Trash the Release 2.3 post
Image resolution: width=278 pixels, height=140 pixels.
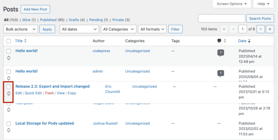point(49,93)
